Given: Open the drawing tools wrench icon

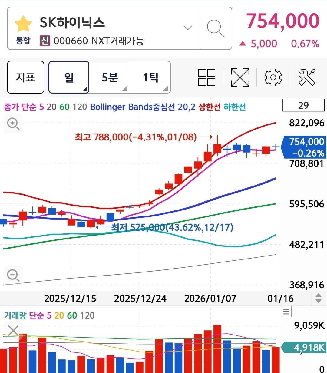Looking at the screenshot, I should pos(307,78).
